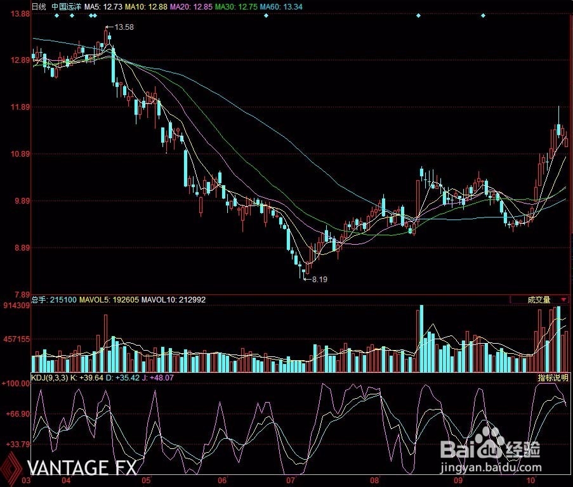Viewport: 573px width, 487px height.
Task: Jump to month 09 on the time axis
Action: [458, 481]
